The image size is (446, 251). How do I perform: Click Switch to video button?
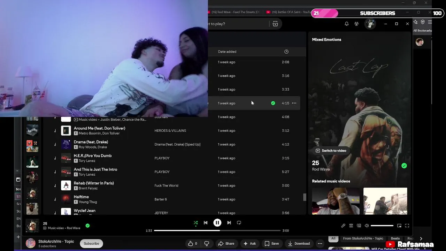331,151
